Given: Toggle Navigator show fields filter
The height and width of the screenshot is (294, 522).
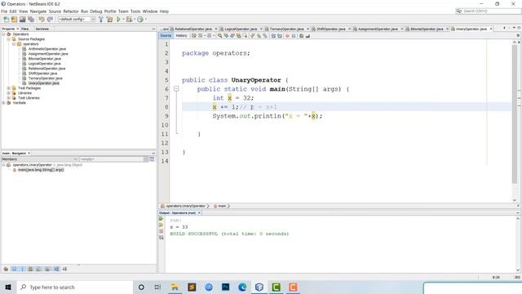Looking at the screenshot, I should click(x=14, y=269).
